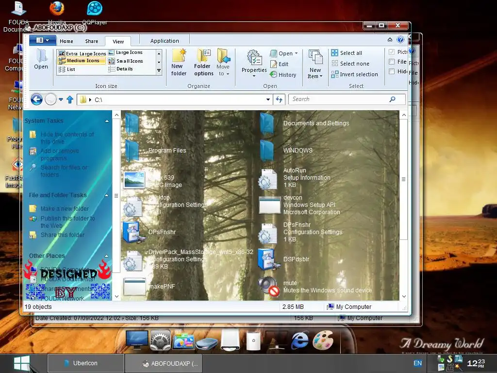Switch to Details view layout
The image size is (497, 373).
tap(120, 69)
